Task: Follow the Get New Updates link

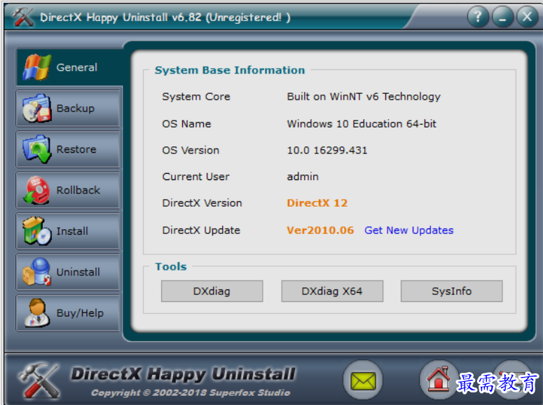Action: click(408, 230)
